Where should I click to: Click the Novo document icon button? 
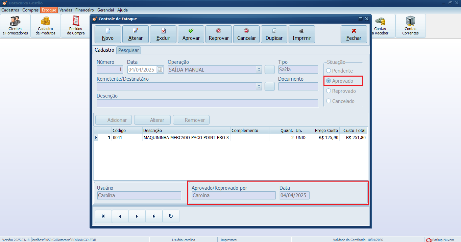click(108, 34)
